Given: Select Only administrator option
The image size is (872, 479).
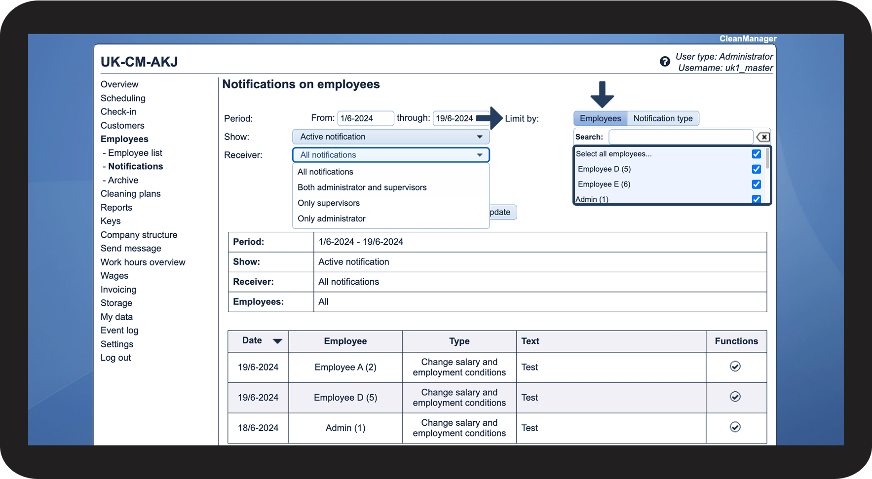Looking at the screenshot, I should tap(332, 219).
